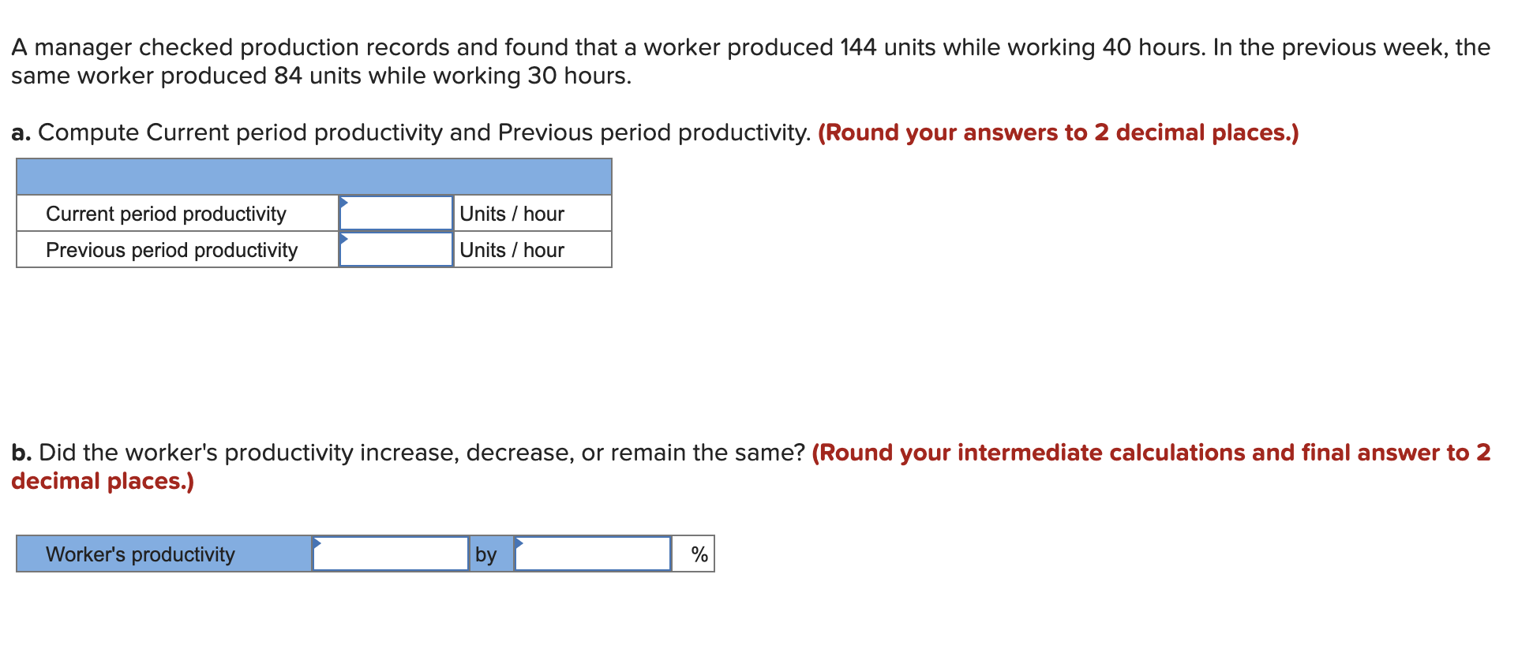1533x645 pixels.
Task: Open the increase/decrease answer box after Worker's productivity
Action: click(x=391, y=554)
